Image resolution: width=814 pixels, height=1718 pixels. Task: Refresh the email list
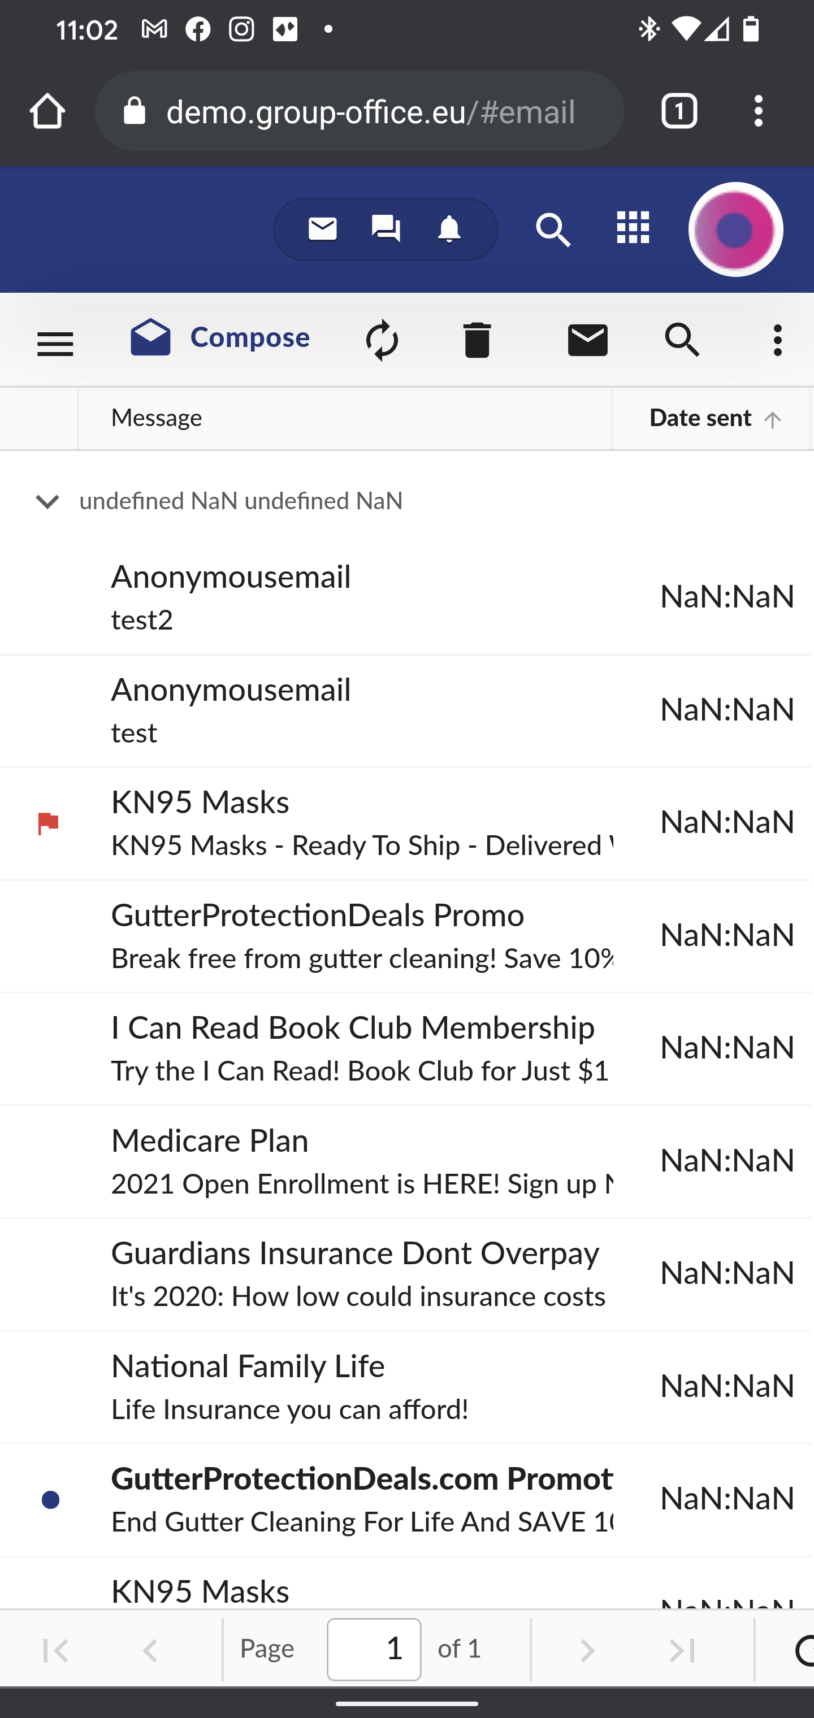click(x=381, y=340)
